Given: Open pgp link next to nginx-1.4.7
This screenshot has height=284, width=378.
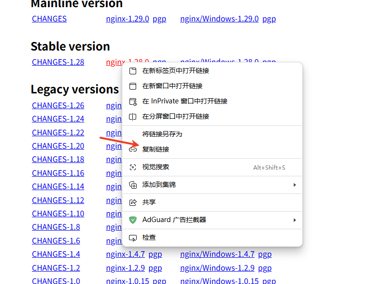Looking at the screenshot, I should coord(155,254).
